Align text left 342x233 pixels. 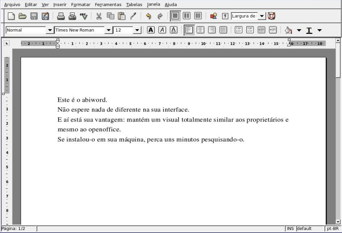[x=189, y=30]
